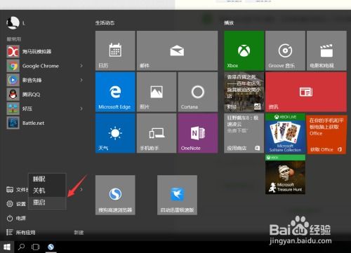Open 所有应用 list
Image resolution: width=351 pixels, height=253 pixels.
(x=21, y=233)
